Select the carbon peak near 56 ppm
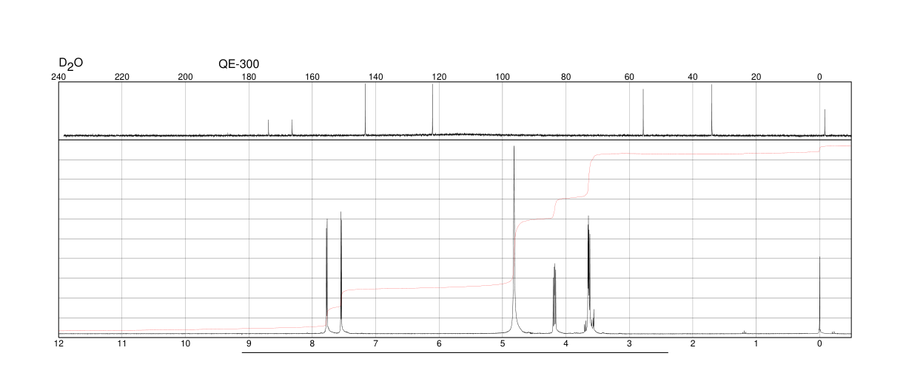Screen dimensions: 906x390 pos(643,112)
